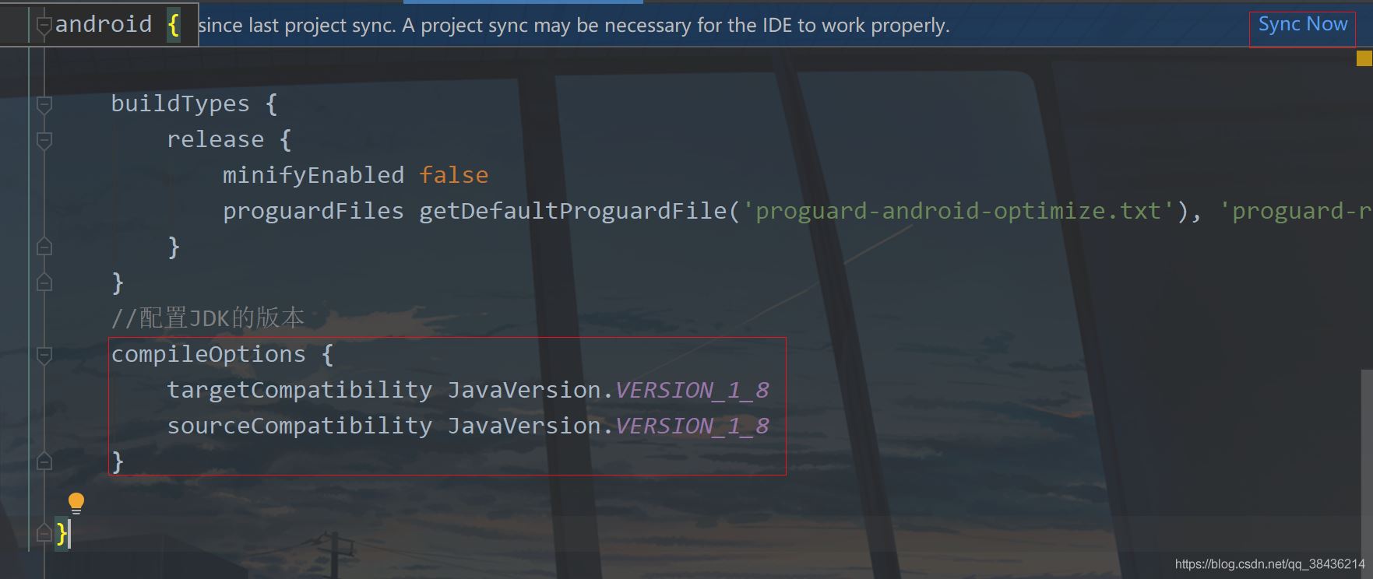
Task: Click the Sync Now link
Action: [1302, 24]
